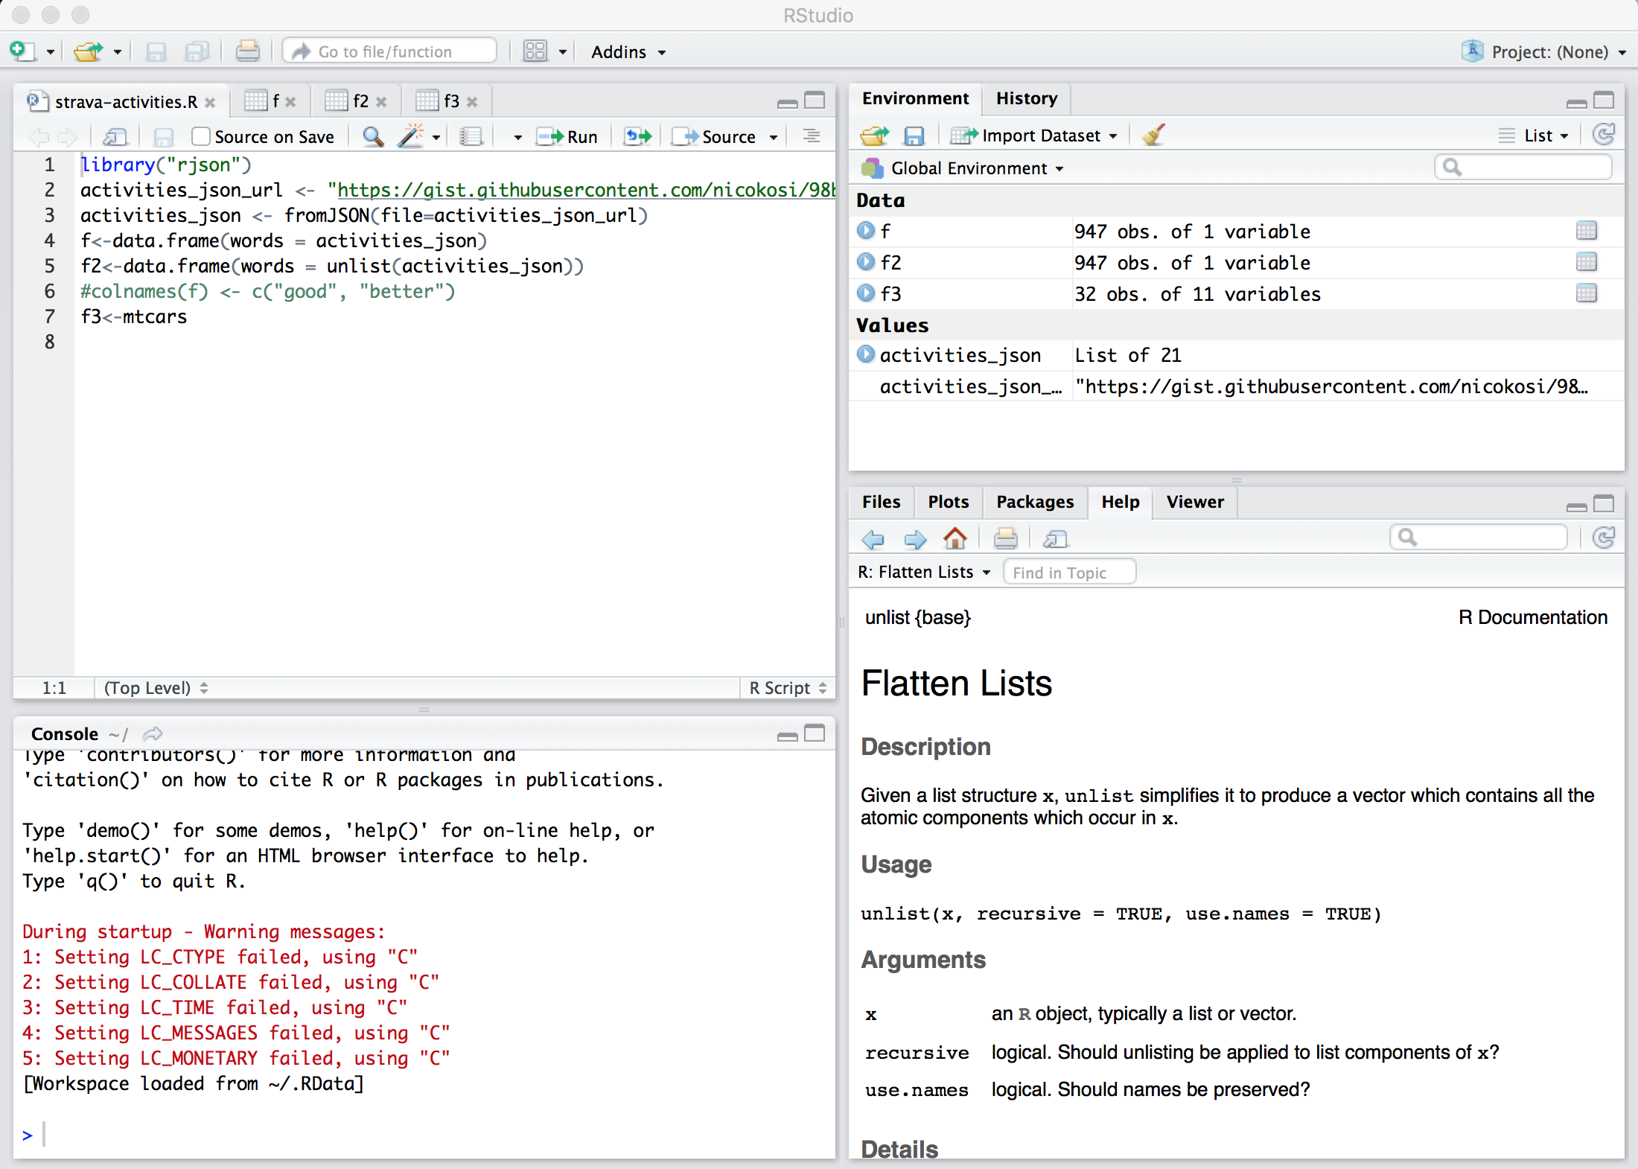Image resolution: width=1638 pixels, height=1169 pixels.
Task: Toggle visibility of f3 dataset
Action: coord(867,293)
